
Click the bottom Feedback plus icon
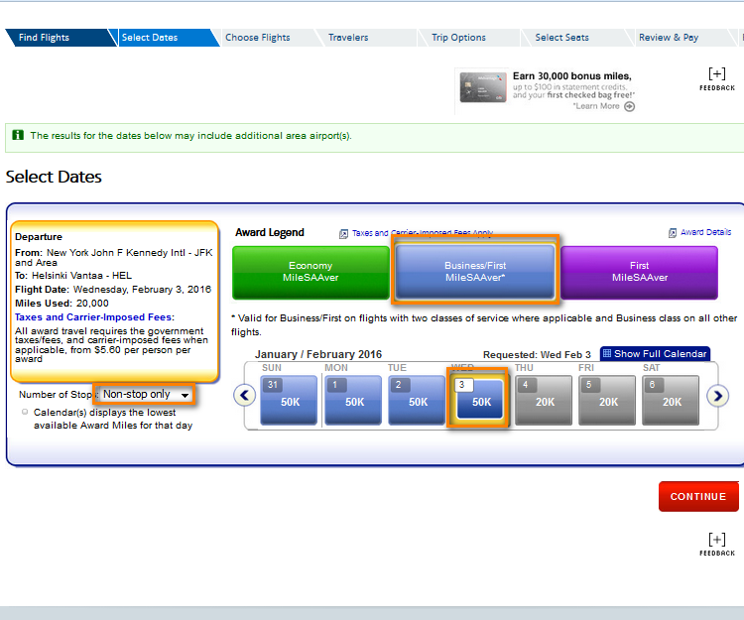[716, 540]
